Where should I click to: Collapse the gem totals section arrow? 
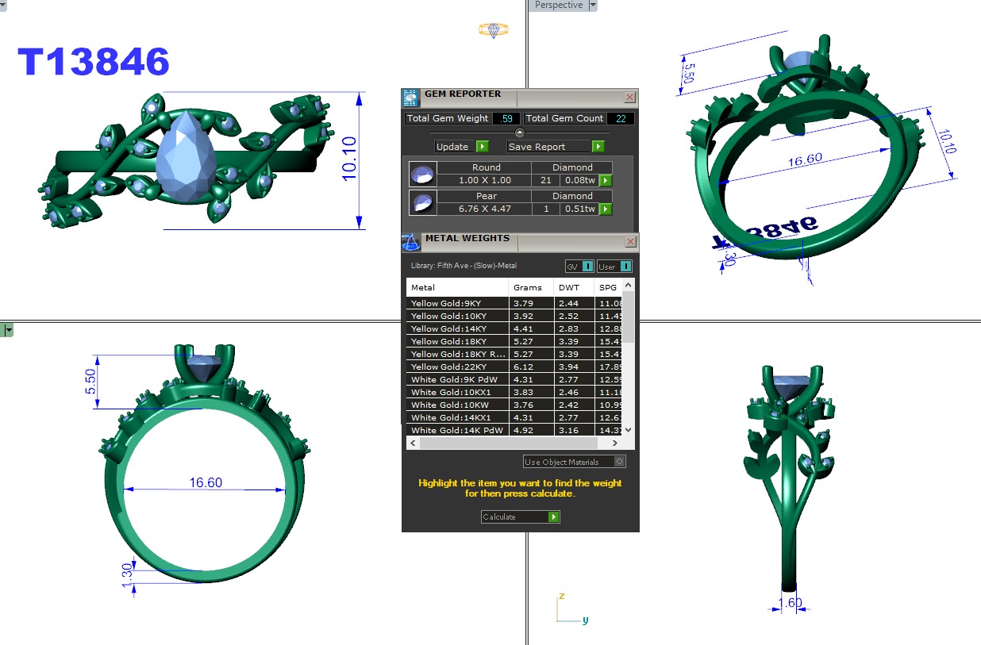pos(520,132)
